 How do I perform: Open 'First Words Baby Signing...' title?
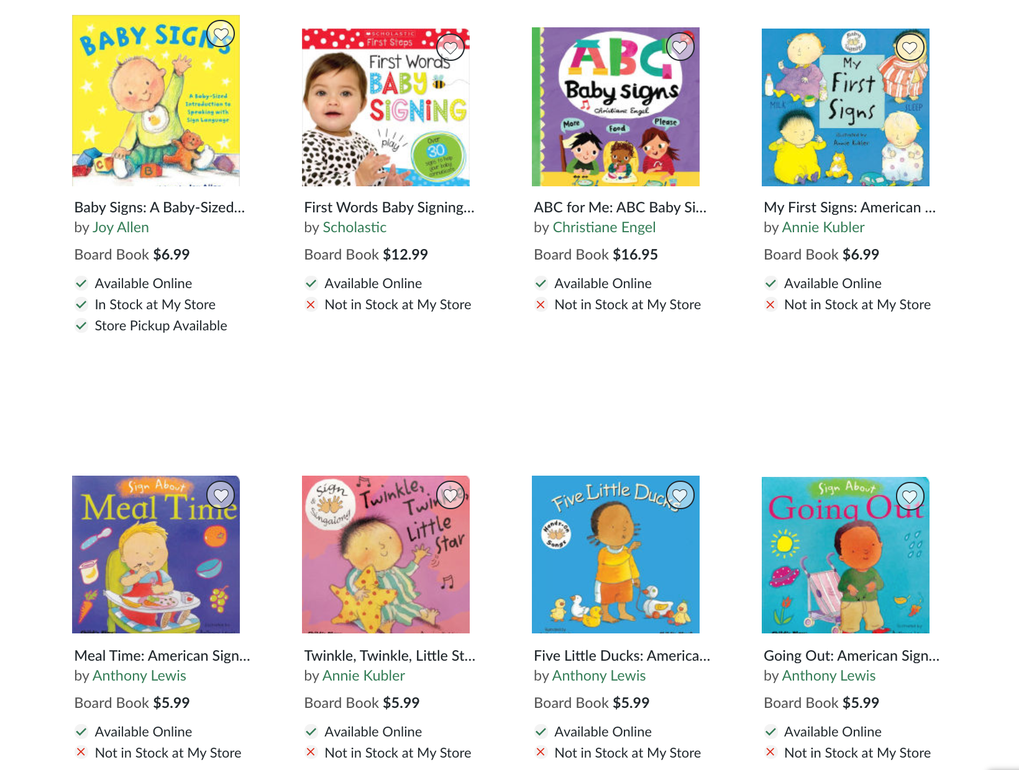click(390, 207)
